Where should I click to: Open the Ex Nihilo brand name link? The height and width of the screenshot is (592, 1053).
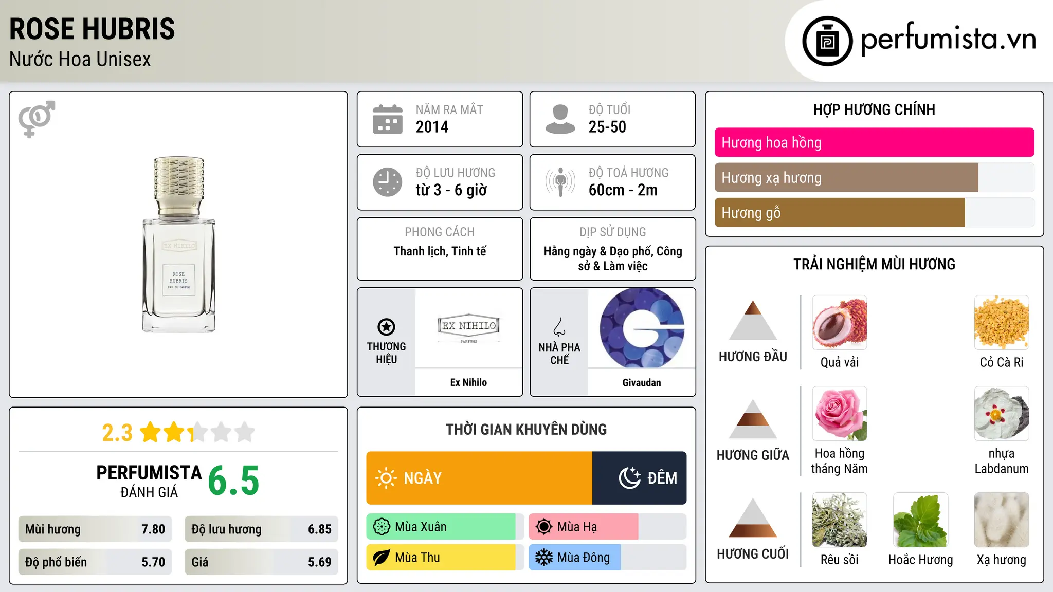468,382
